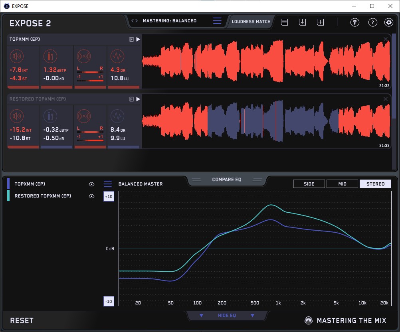The width and height of the screenshot is (400, 332).
Task: Click the help question mark icon
Action: pyautogui.click(x=372, y=22)
